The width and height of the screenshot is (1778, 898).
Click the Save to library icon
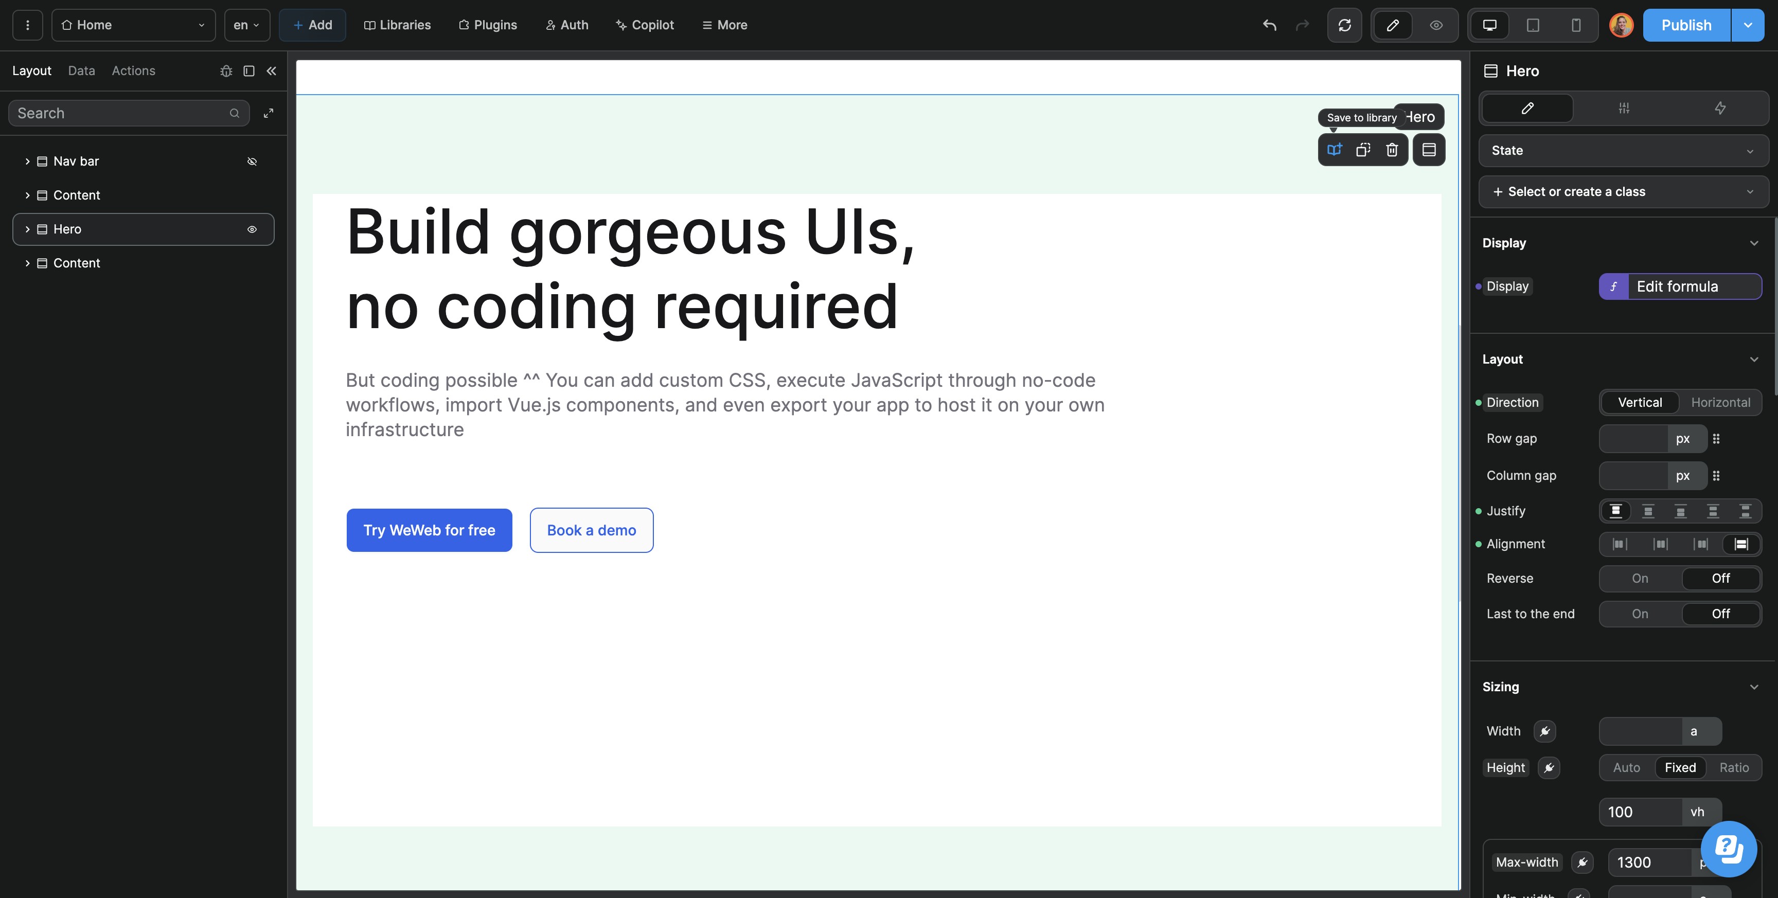point(1334,150)
